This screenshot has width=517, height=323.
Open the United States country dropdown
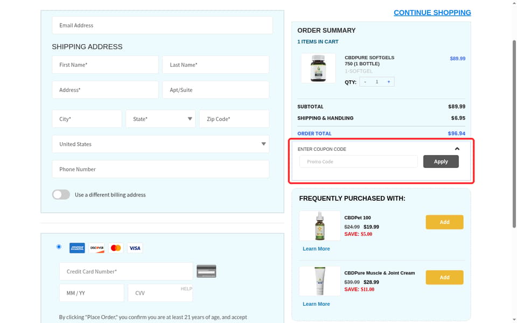tap(160, 144)
